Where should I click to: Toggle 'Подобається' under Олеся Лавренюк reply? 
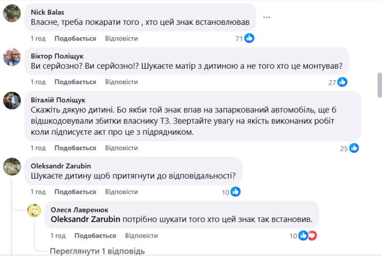(95, 236)
